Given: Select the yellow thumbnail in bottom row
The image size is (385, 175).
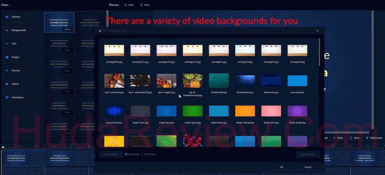Looking at the screenshot, I should point(114,141).
